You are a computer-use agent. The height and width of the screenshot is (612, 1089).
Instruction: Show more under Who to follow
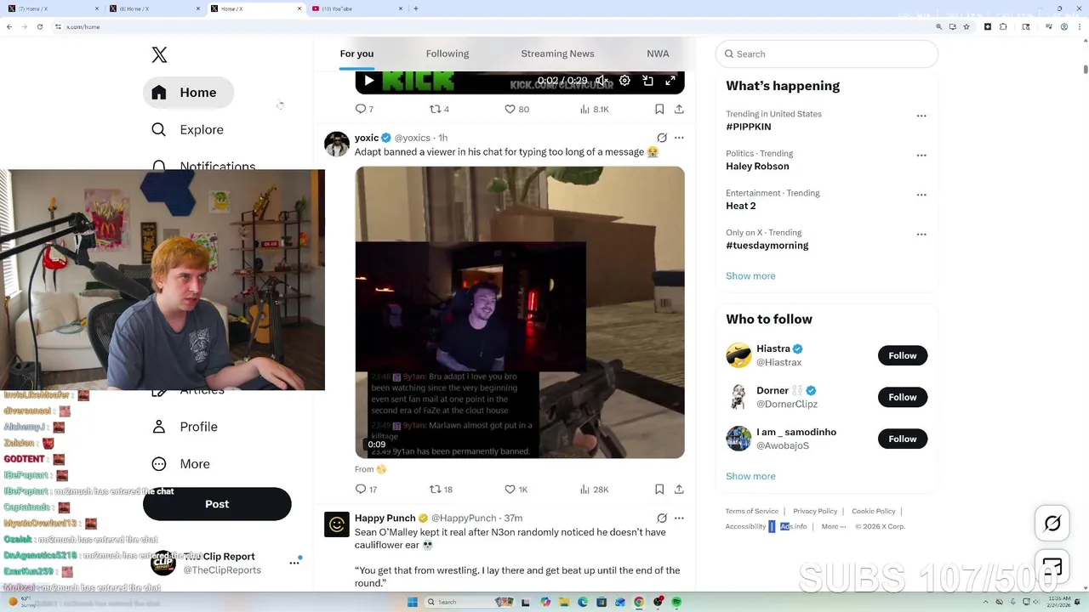[750, 476]
